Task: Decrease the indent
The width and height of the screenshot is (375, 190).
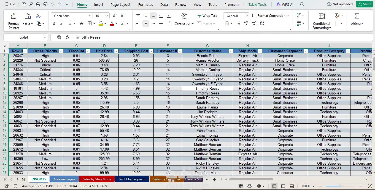Action: pos(161,16)
